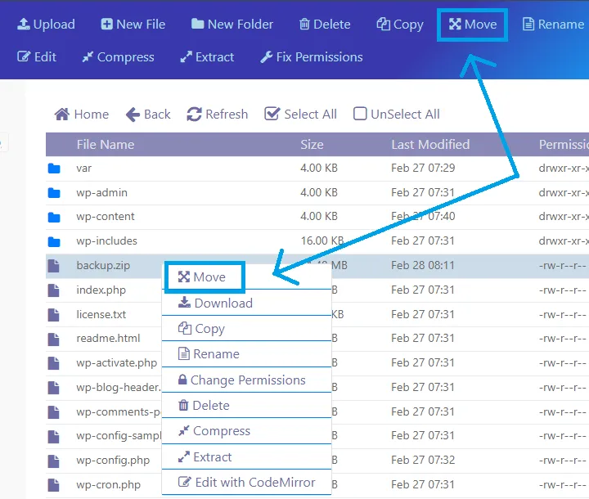589x499 pixels.
Task: Click the Upload toolbar icon
Action: (x=24, y=25)
